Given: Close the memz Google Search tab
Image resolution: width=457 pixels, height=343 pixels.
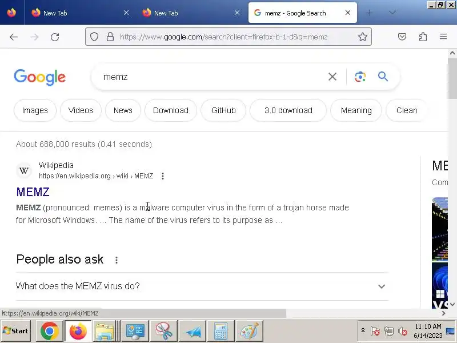Looking at the screenshot, I should [348, 13].
